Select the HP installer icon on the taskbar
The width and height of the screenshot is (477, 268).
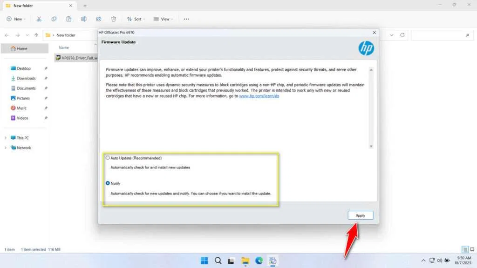[273, 261]
